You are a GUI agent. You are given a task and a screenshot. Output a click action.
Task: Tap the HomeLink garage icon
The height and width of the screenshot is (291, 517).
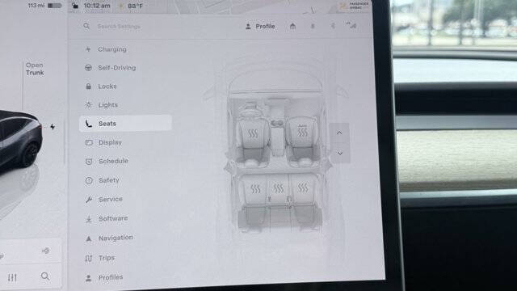pos(292,26)
